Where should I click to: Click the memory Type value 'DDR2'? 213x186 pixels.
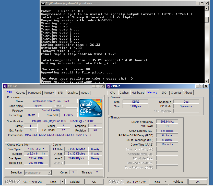pos(135,102)
